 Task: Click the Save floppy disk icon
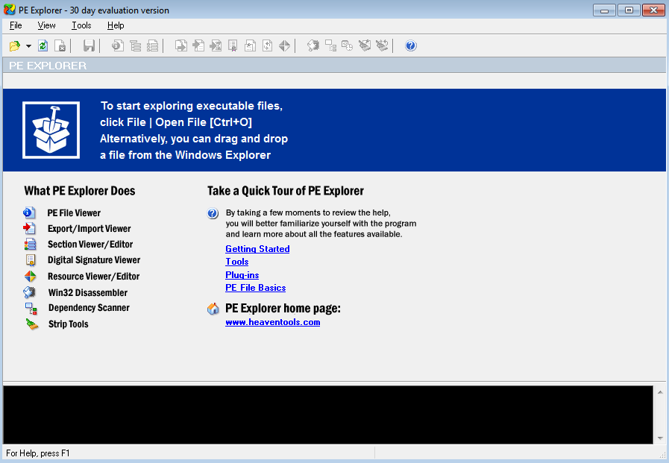(x=89, y=46)
